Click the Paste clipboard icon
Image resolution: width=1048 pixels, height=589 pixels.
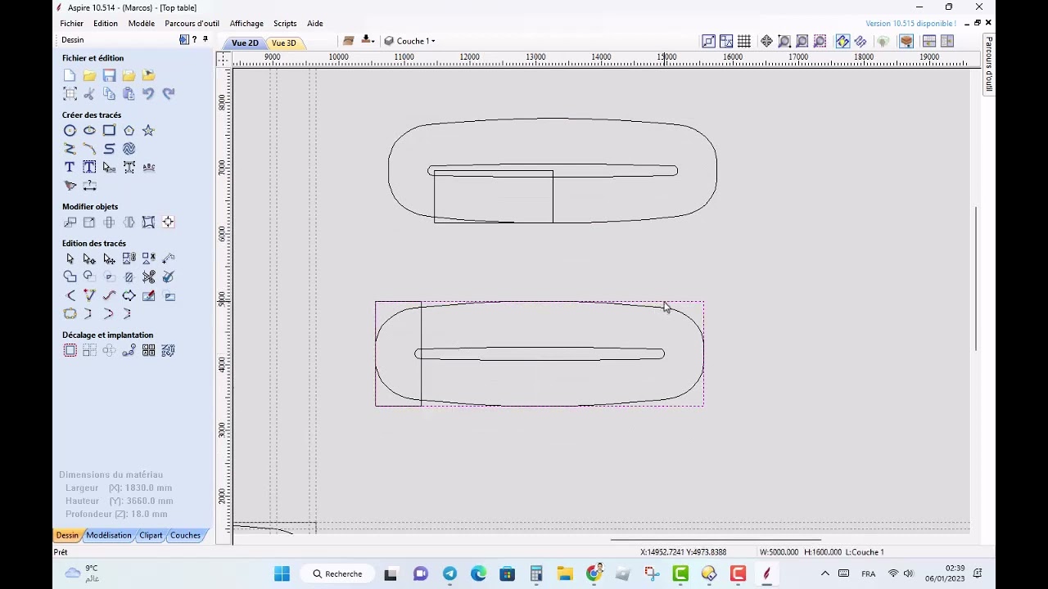click(129, 94)
